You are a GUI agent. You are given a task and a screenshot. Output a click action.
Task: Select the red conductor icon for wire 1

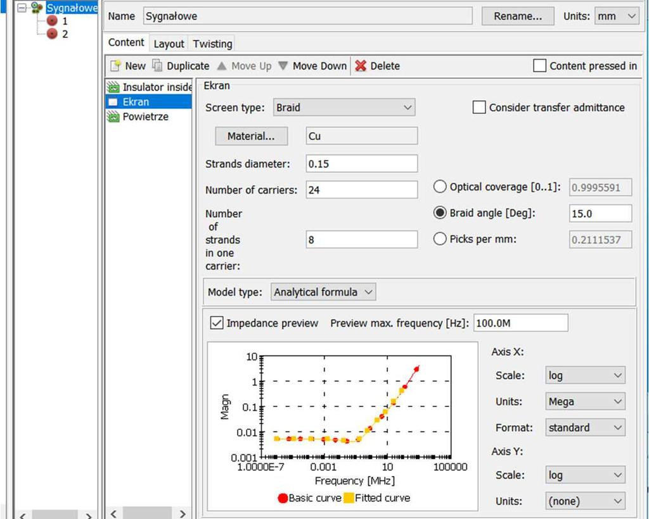(52, 21)
